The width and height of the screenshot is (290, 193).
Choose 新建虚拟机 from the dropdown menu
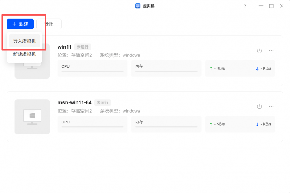coord(25,54)
